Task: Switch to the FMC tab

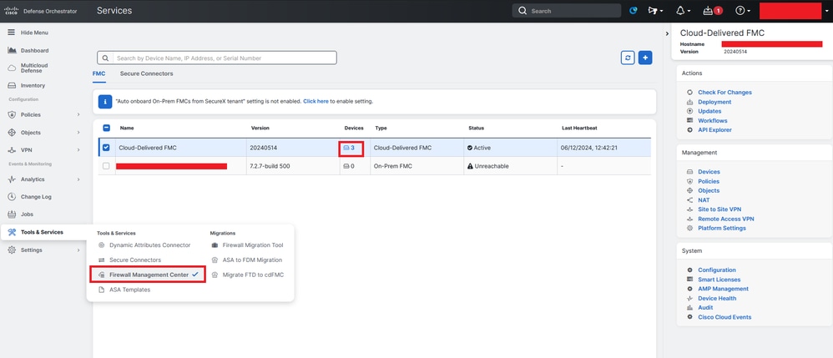Action: (98, 73)
